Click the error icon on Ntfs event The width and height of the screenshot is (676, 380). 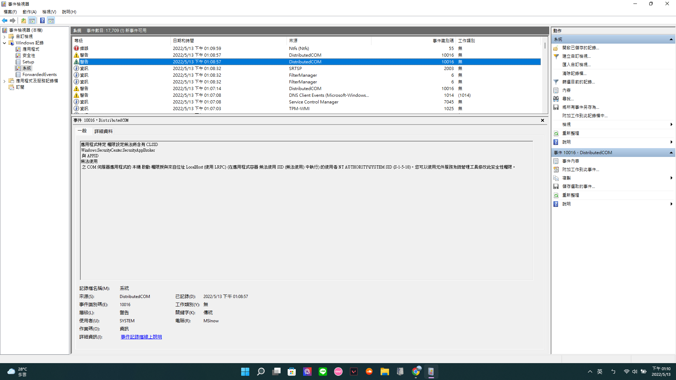(76, 48)
